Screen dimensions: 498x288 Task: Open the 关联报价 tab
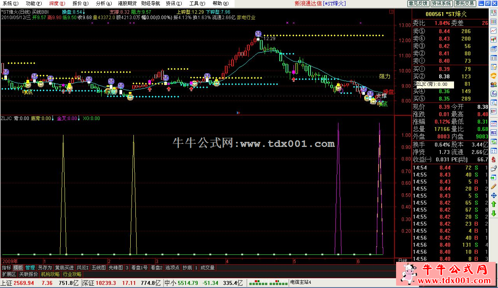28,274
